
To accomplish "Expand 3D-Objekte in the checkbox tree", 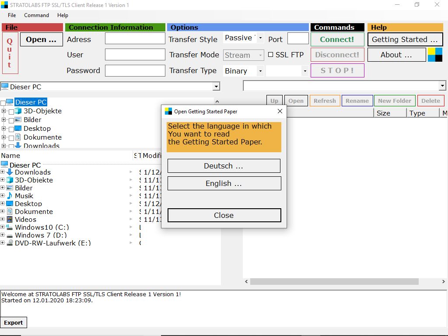I will (3, 111).
